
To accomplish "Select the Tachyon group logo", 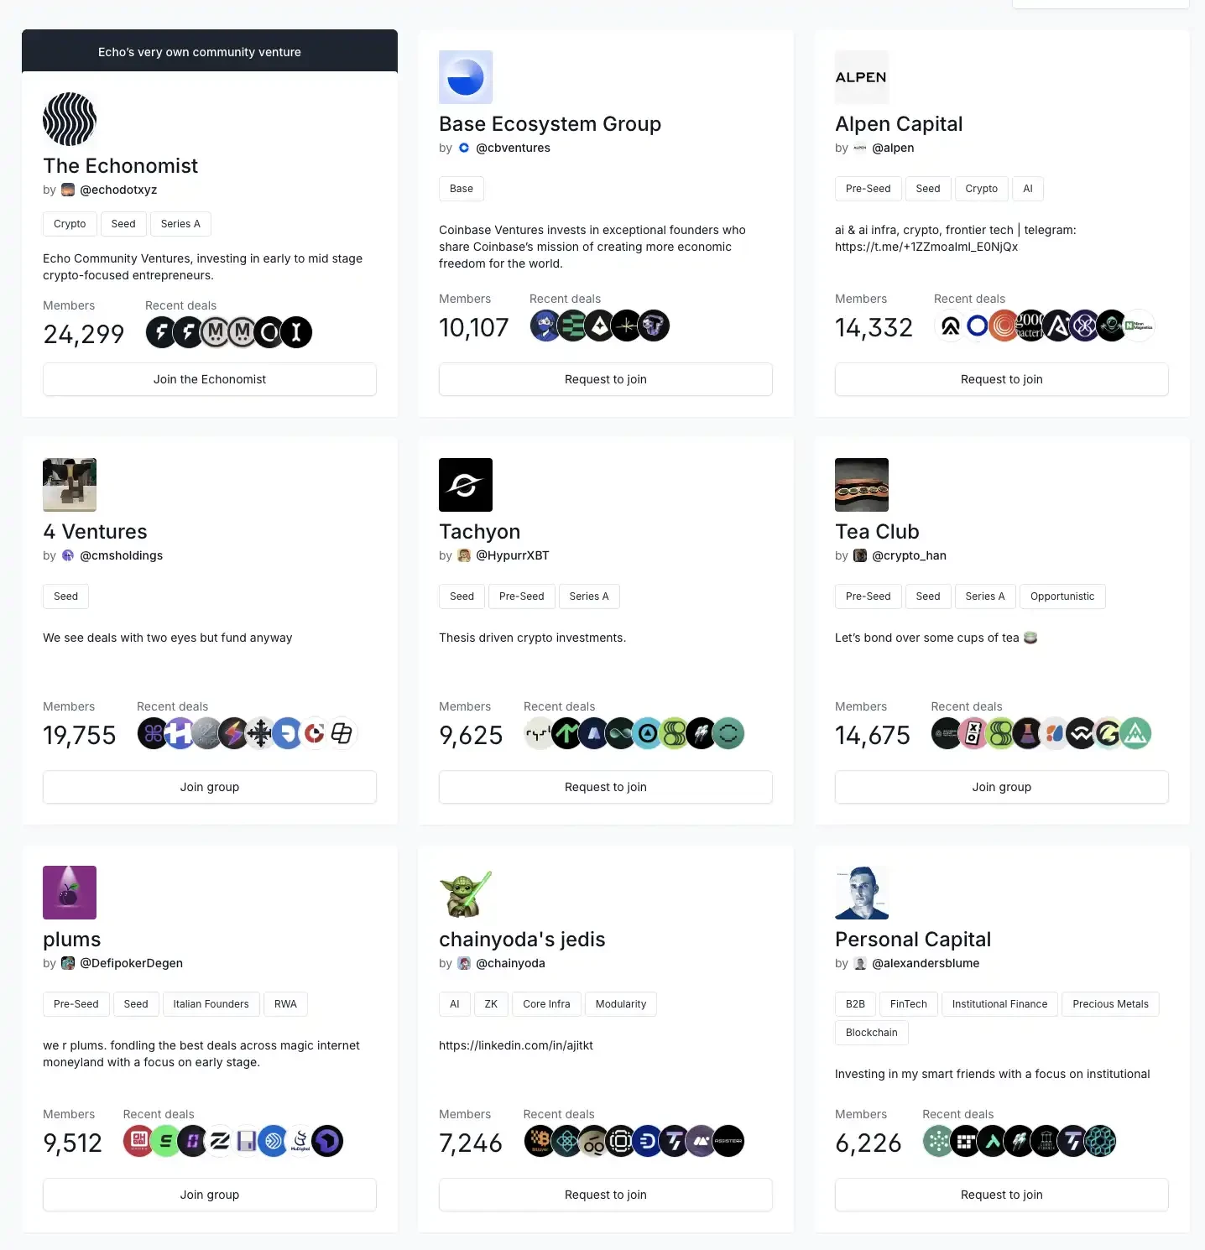I will [466, 484].
